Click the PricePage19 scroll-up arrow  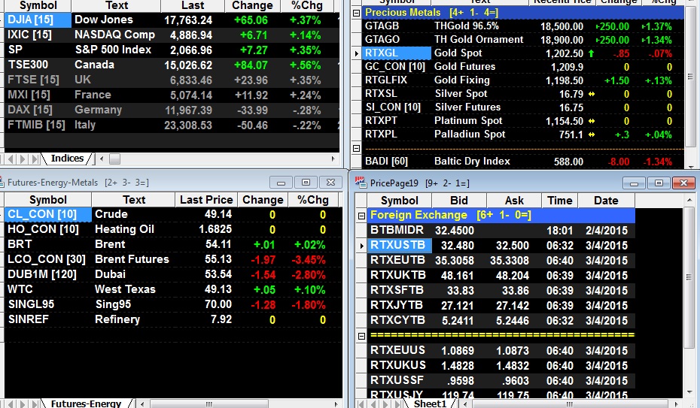689,201
